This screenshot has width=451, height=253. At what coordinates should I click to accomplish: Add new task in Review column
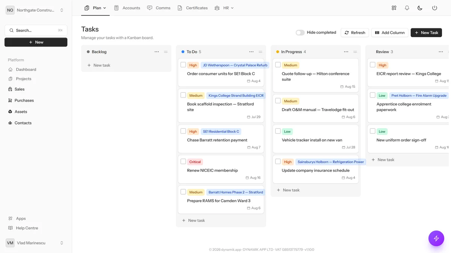click(x=383, y=160)
